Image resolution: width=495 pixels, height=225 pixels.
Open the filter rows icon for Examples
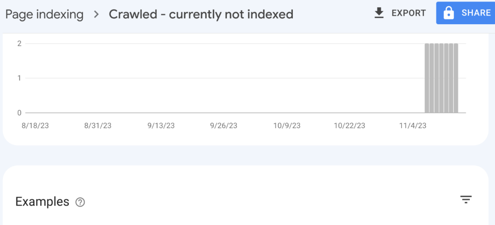(x=466, y=199)
